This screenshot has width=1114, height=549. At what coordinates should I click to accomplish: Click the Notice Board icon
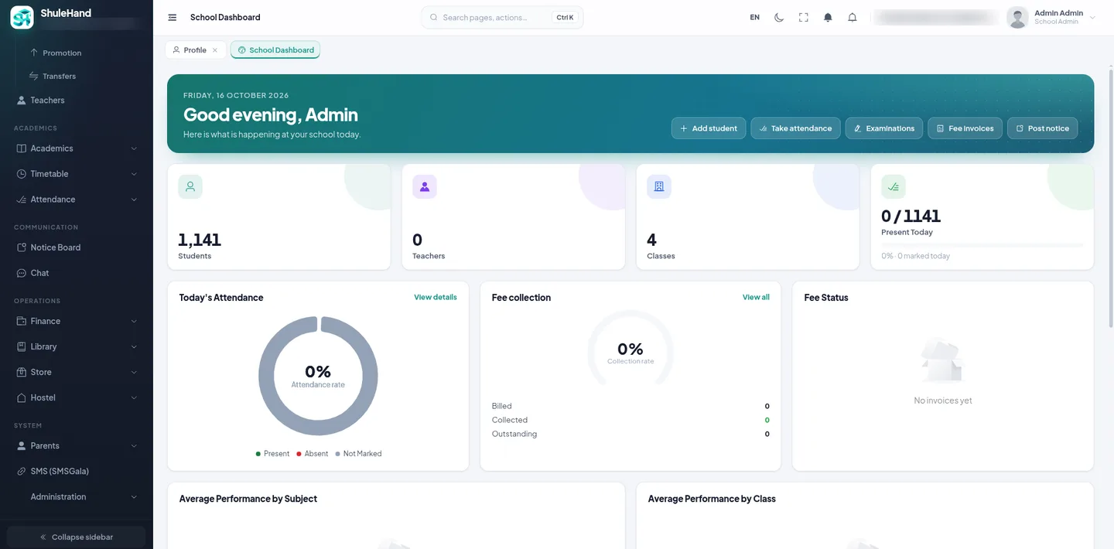click(22, 247)
